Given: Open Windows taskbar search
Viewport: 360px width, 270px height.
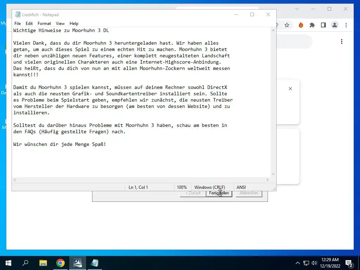Looking at the screenshot, I should 25,263.
